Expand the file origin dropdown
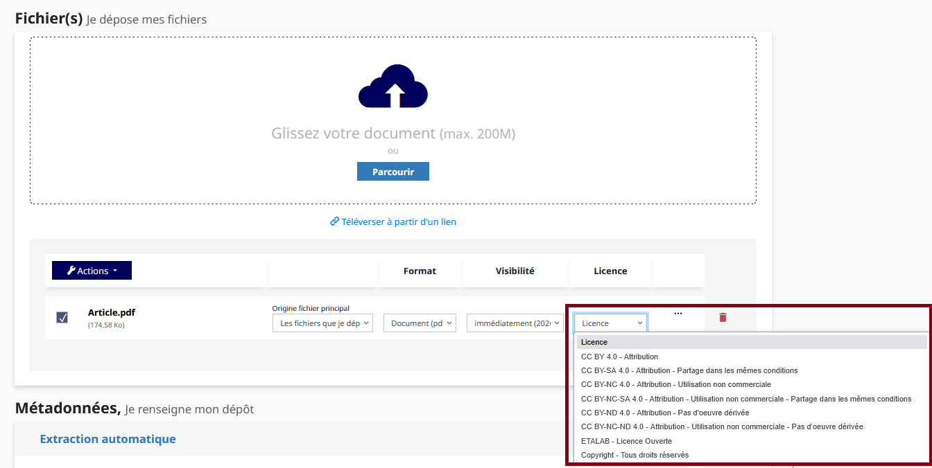The height and width of the screenshot is (468, 932). [x=322, y=323]
